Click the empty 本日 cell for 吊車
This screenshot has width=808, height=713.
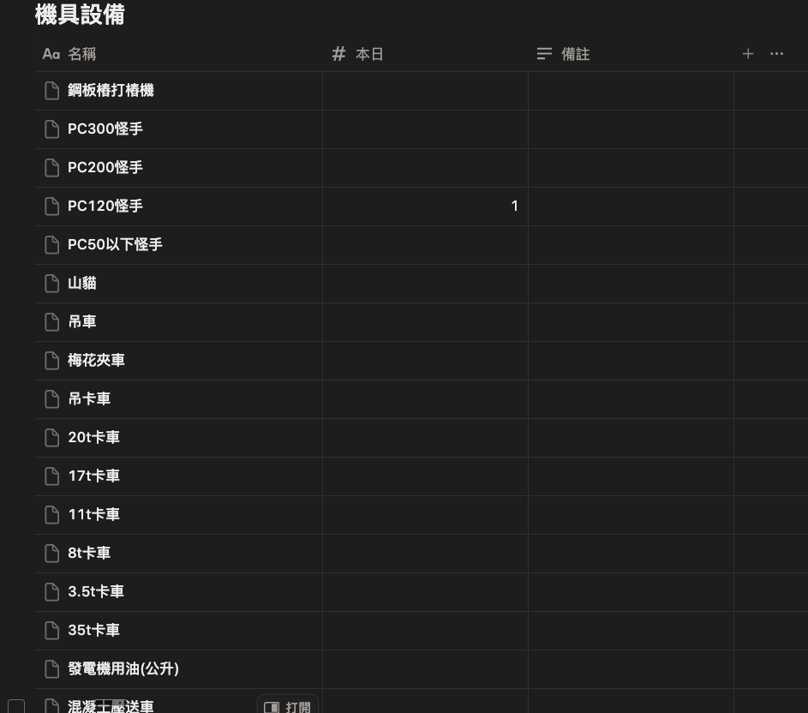tap(425, 322)
